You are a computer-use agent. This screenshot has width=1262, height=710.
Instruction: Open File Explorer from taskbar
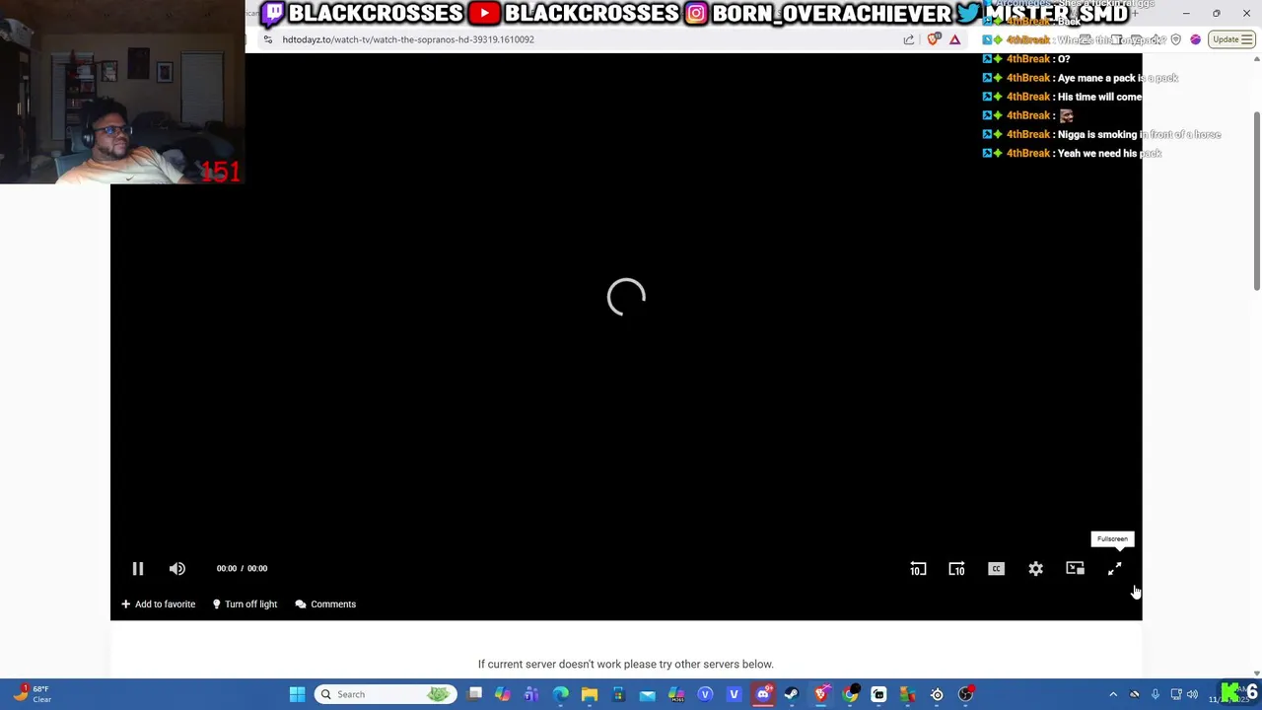589,694
